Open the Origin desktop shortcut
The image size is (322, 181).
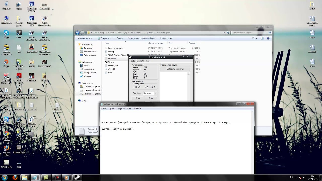[x=6, y=63]
